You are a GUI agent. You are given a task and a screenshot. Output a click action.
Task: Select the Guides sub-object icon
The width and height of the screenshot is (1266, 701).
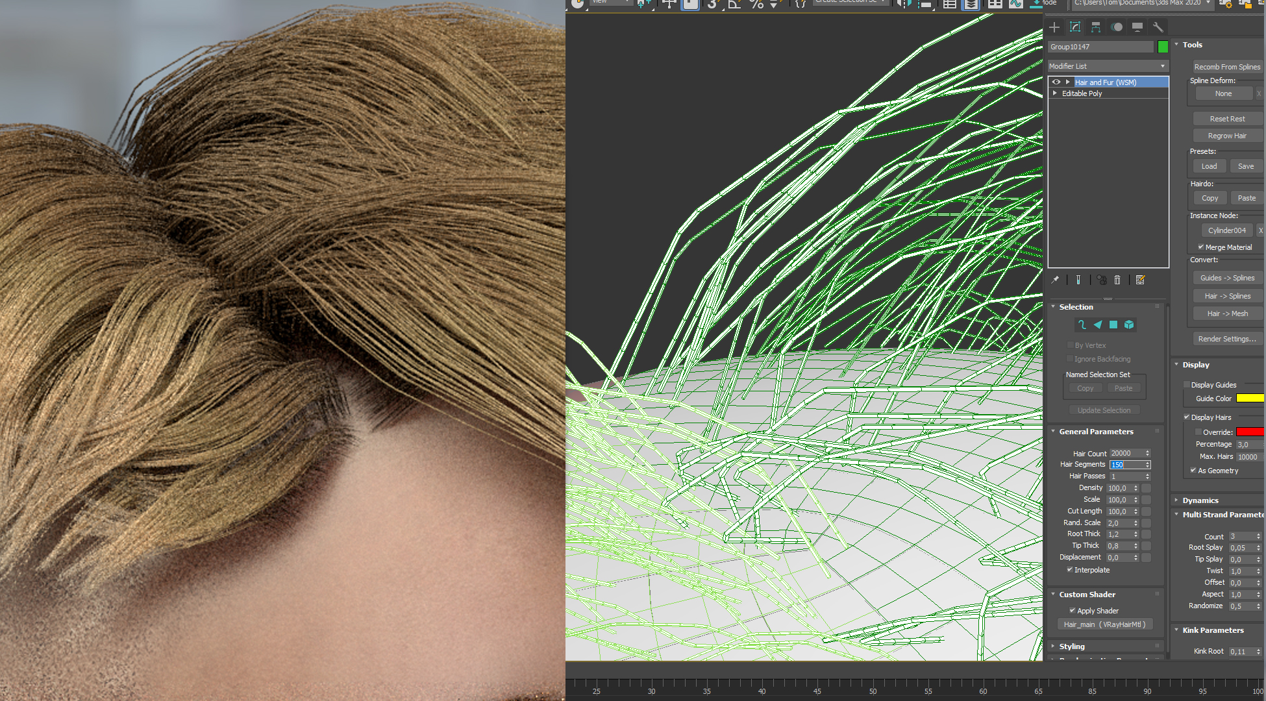[x=1082, y=325]
